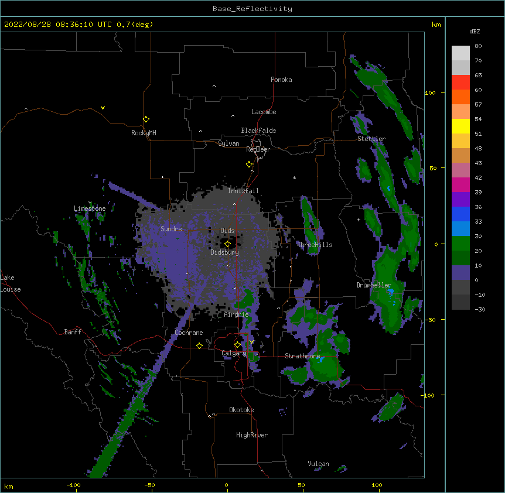Click the Strathmore label
505x493 pixels.
click(302, 356)
